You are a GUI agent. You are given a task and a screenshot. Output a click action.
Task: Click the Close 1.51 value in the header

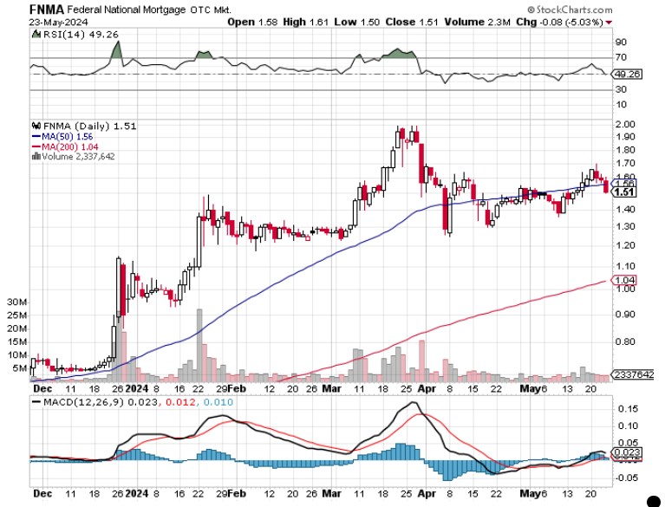(411, 22)
